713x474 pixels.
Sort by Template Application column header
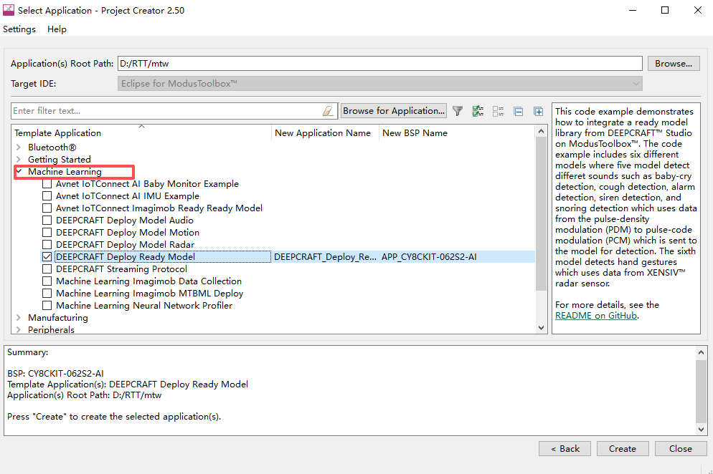(141, 133)
